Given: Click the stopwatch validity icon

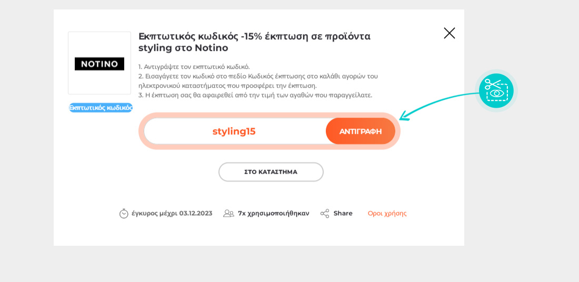Looking at the screenshot, I should tap(124, 213).
